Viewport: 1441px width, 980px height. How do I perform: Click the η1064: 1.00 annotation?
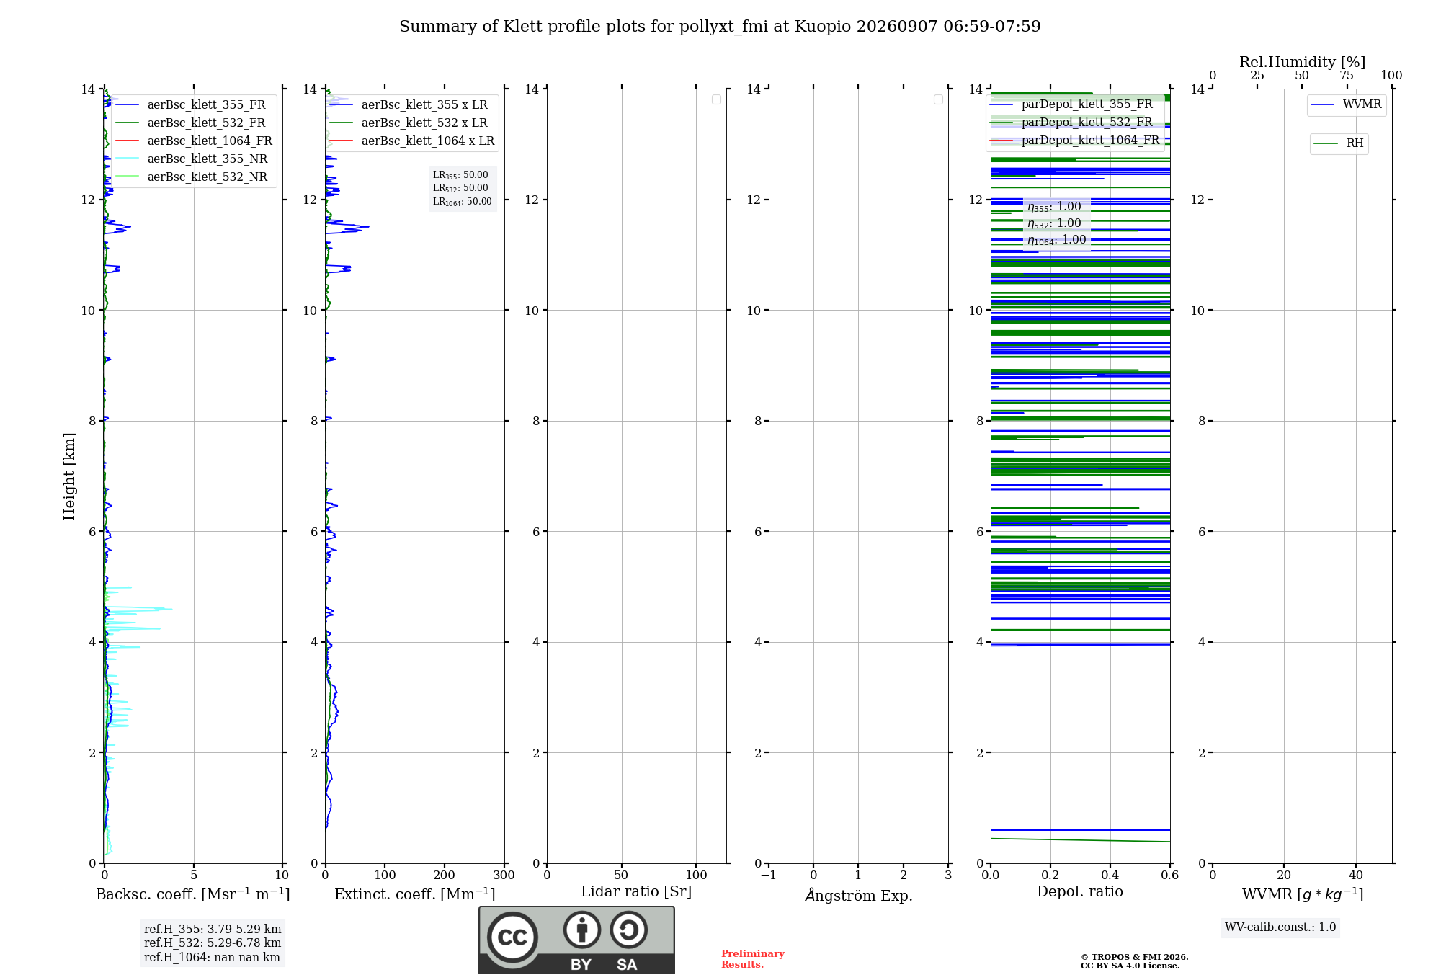pos(1057,240)
